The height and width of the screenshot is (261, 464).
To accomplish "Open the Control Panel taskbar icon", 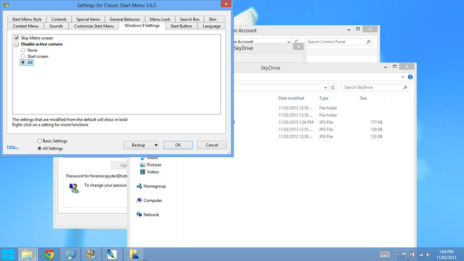I will point(70,254).
